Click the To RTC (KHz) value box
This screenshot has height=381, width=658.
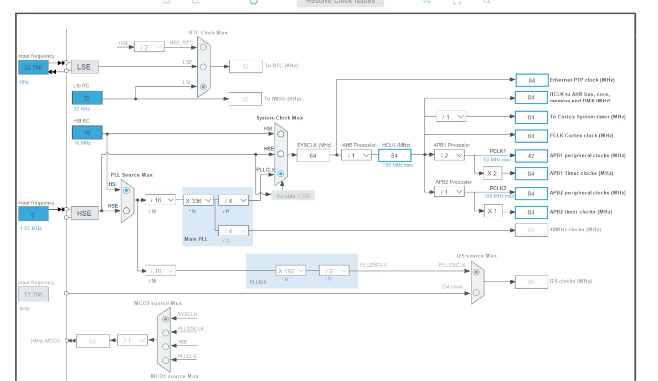pyautogui.click(x=245, y=66)
